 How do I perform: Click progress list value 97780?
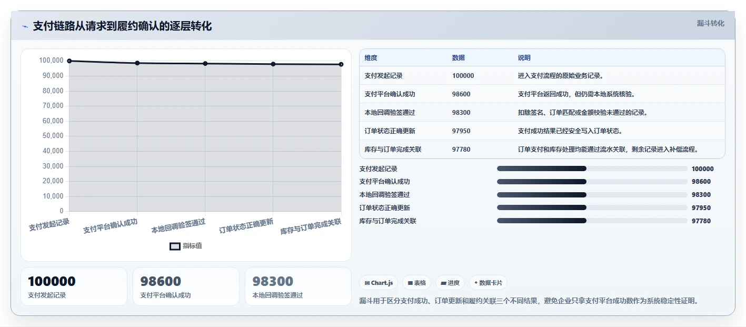(701, 221)
